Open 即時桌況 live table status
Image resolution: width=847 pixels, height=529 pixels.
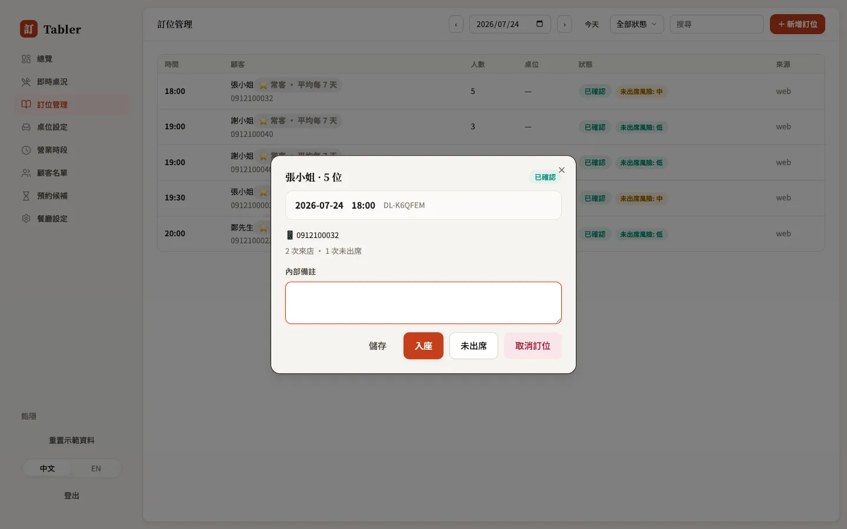[x=71, y=82]
